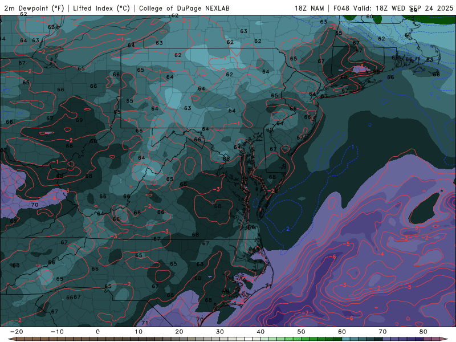Image resolution: width=456 pixels, height=342 pixels.
Task: Click the -10 label on the color scale
Action: (x=57, y=332)
